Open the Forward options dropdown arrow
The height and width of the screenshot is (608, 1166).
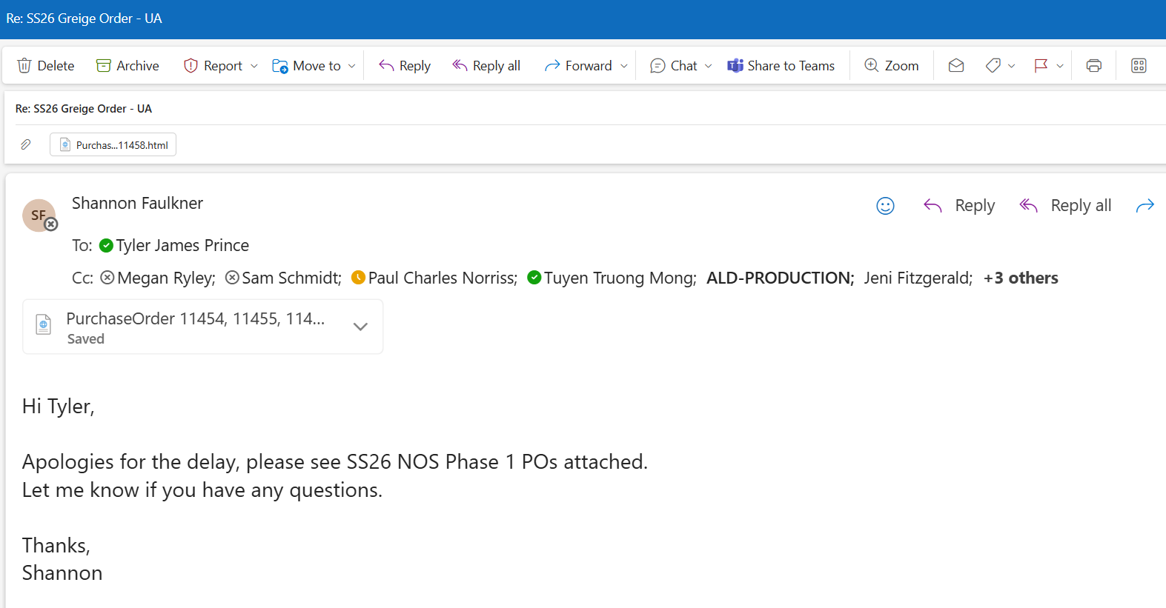pyautogui.click(x=624, y=66)
